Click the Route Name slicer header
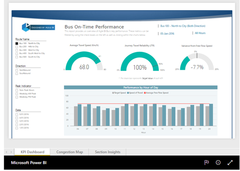This screenshot has width=240, height=171. click(22, 39)
